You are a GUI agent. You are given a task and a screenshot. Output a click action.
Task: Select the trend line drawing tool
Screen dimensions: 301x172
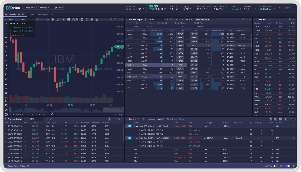pos(6,28)
